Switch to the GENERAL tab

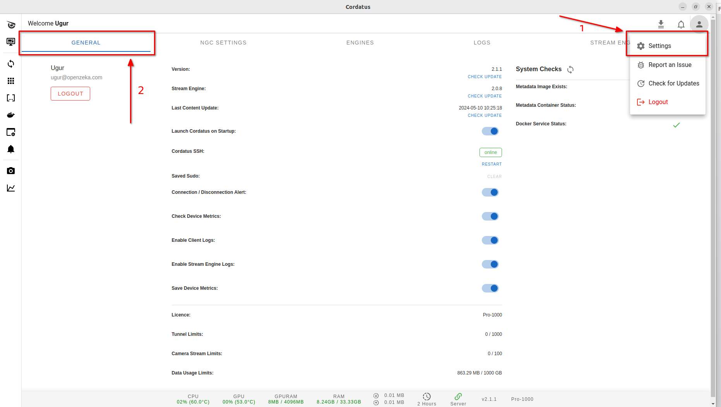click(x=86, y=43)
